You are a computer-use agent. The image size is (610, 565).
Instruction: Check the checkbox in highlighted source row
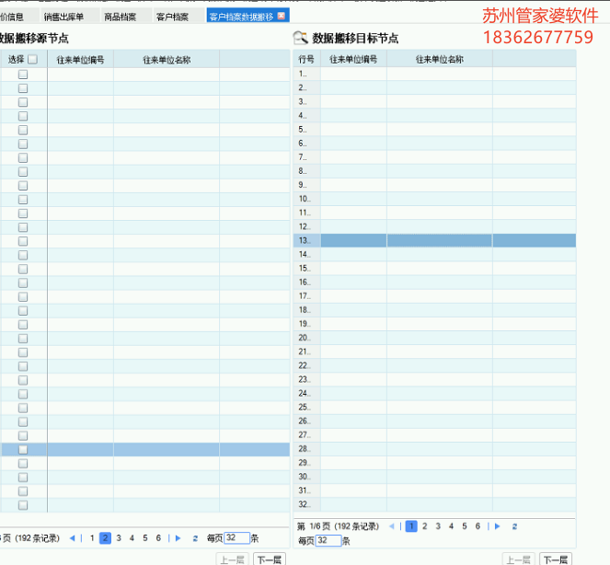23,449
